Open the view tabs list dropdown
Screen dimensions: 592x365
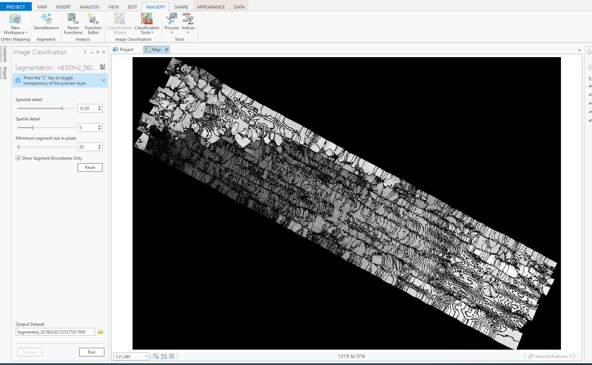[x=579, y=50]
